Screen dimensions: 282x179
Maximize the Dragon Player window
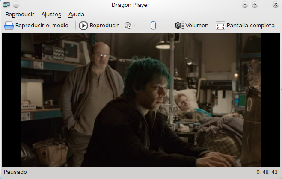pyautogui.click(x=255, y=5)
